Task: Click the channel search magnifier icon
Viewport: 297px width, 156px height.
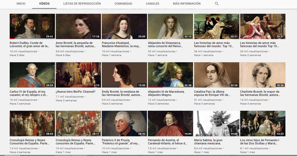Action: pos(217,4)
